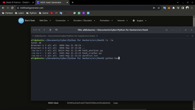Image resolution: width=195 pixels, height=110 pixels.
Task: Open globe bookmark icon
Action: pyautogui.click(x=74, y=13)
